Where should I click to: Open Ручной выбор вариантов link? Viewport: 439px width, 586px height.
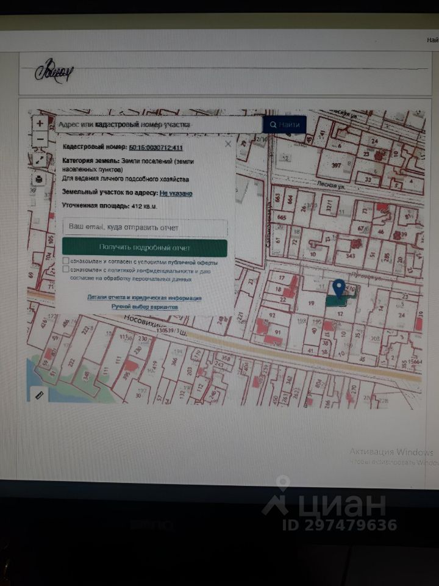(x=145, y=307)
